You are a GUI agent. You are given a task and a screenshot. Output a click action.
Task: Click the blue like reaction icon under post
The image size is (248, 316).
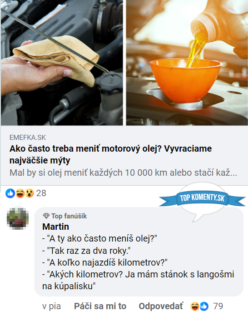pyautogui.click(x=10, y=193)
